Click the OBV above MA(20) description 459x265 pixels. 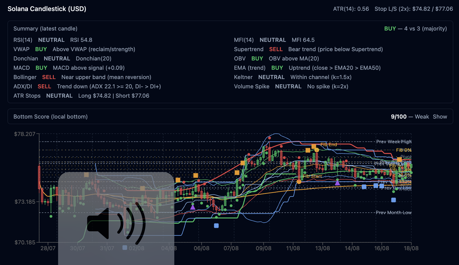click(294, 58)
